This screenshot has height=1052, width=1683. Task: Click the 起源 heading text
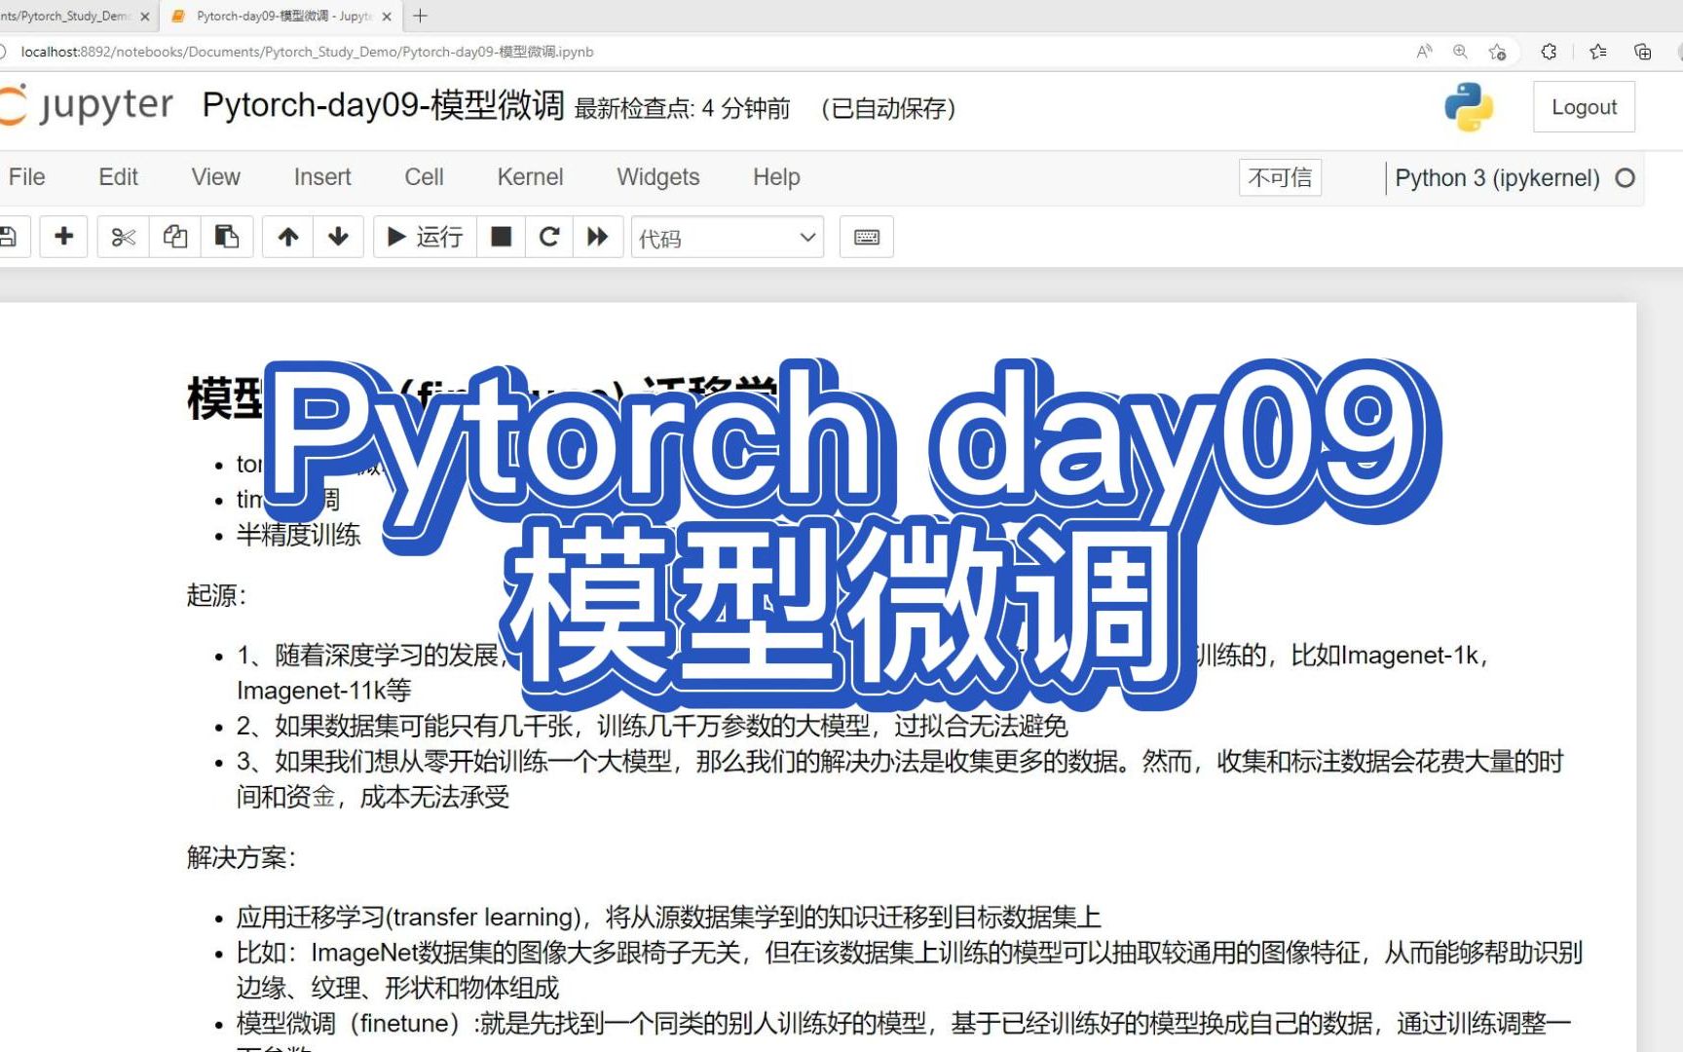click(x=216, y=595)
